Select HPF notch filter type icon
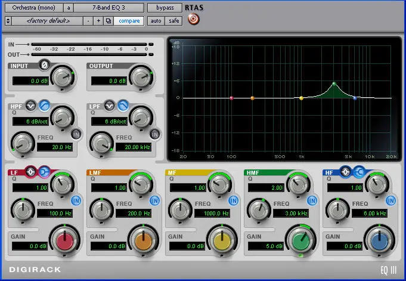The height and width of the screenshot is (281, 406). [x=31, y=106]
